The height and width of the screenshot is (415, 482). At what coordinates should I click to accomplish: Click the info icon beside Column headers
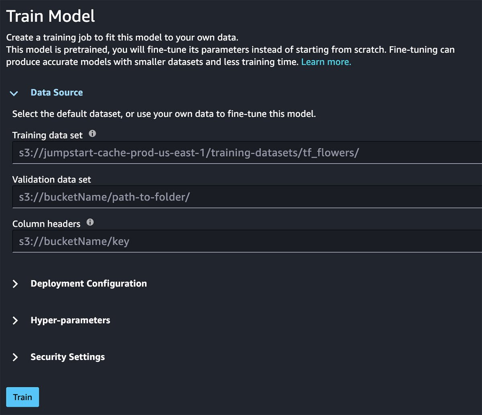pyautogui.click(x=90, y=222)
